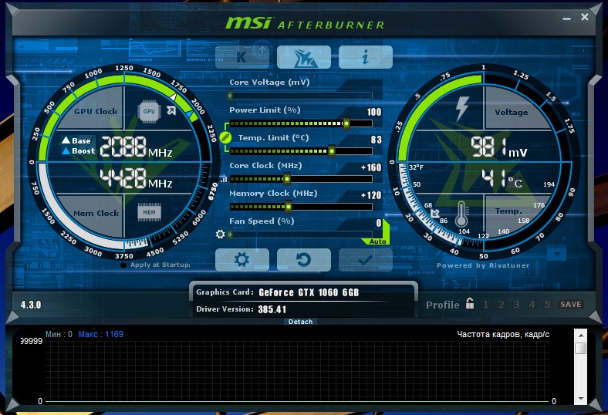Viewport: 608px width, 415px height.
Task: Click the lightning bolt voltage icon
Action: [x=462, y=109]
